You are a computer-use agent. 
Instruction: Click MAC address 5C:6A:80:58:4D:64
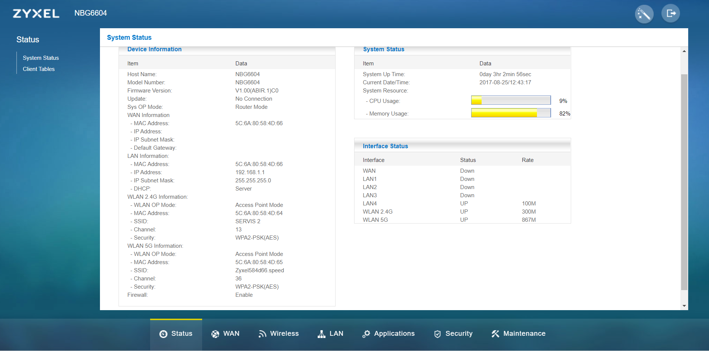pos(259,213)
